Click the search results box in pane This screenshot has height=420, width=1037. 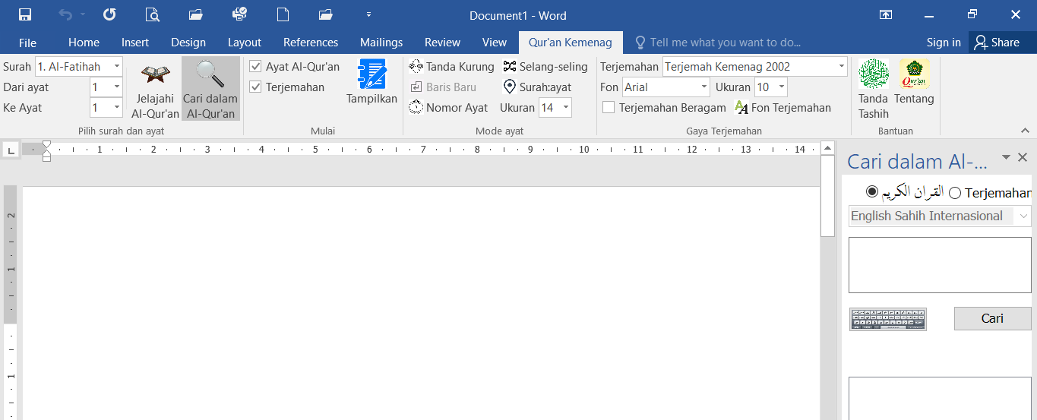[x=940, y=398]
